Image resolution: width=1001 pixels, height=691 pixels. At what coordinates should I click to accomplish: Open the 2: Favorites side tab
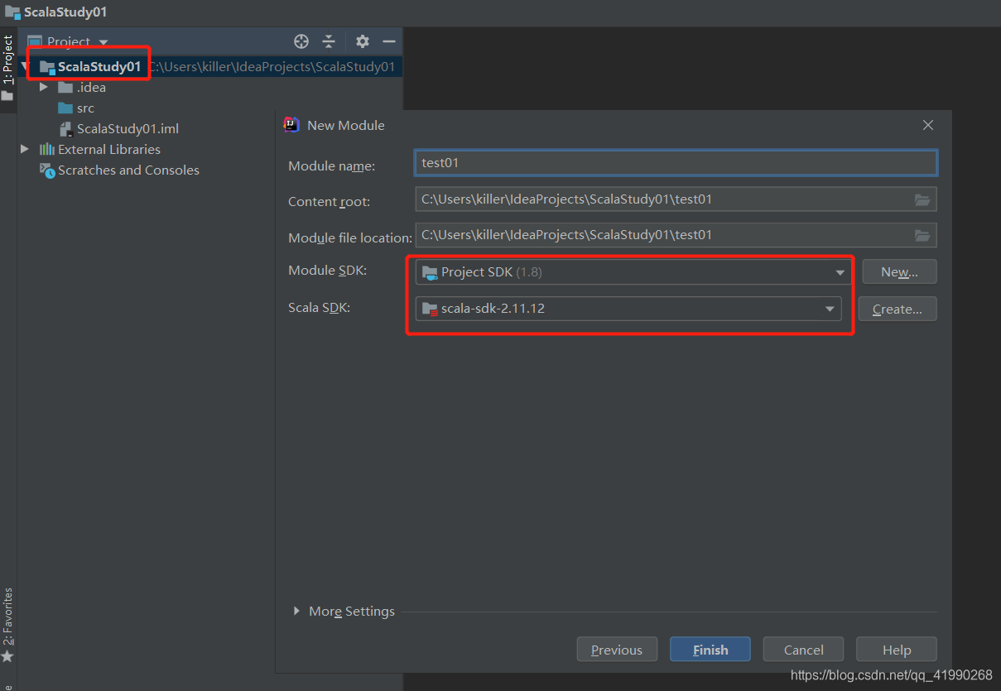click(x=8, y=616)
